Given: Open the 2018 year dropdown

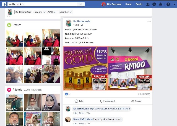Looking at the screenshot, I should click(51, 12).
